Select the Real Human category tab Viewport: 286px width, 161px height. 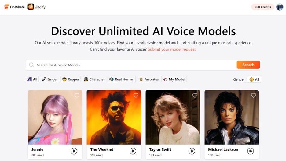point(122,79)
